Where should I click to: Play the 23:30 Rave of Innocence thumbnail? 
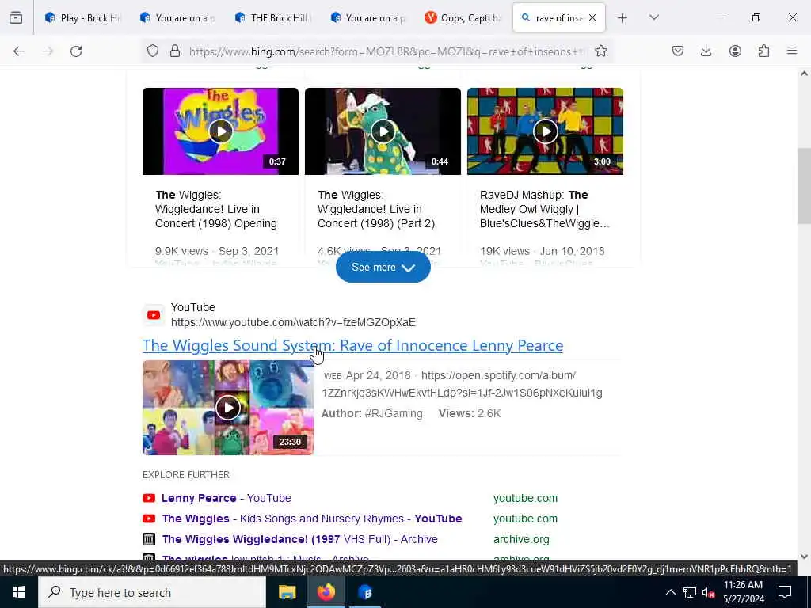pos(228,408)
